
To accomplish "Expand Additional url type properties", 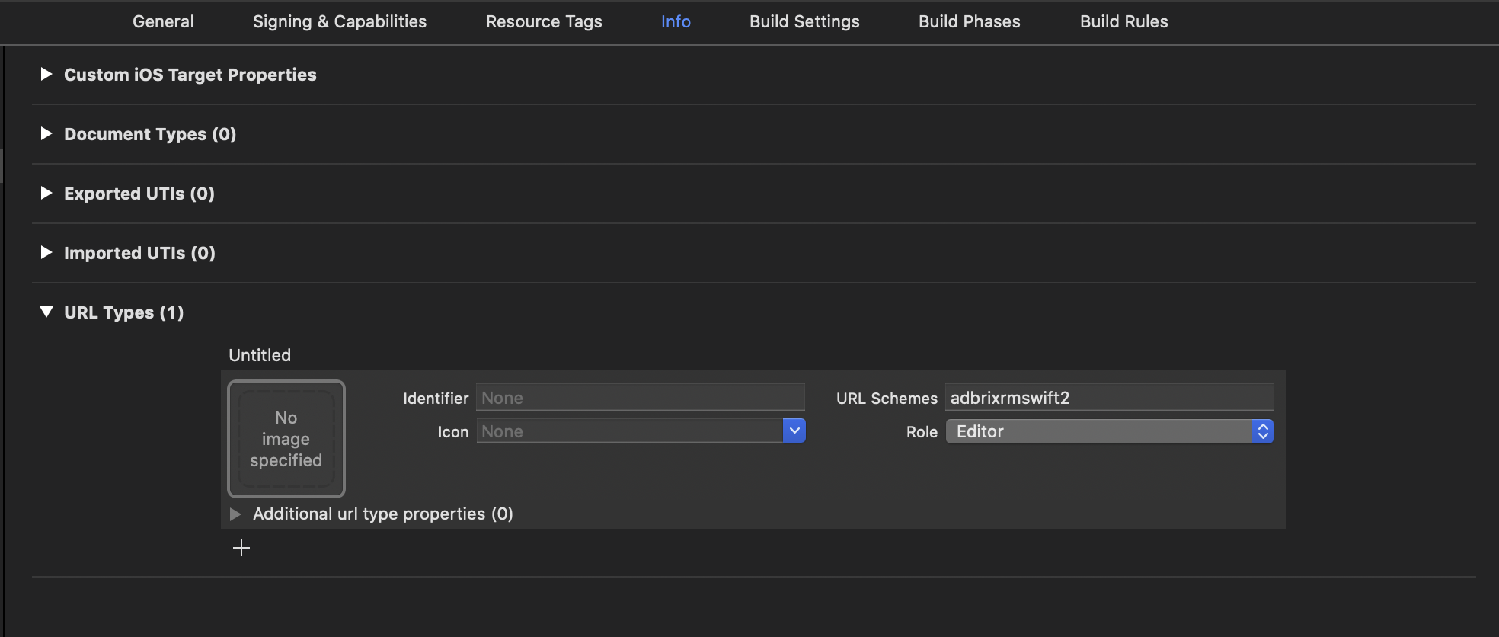I will tap(235, 514).
